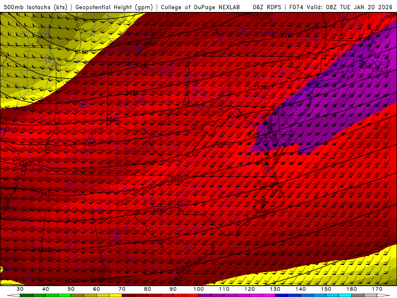Select the 5400 contour label
Image resolution: width=397 pixels, height=298 pixels.
tap(197, 128)
